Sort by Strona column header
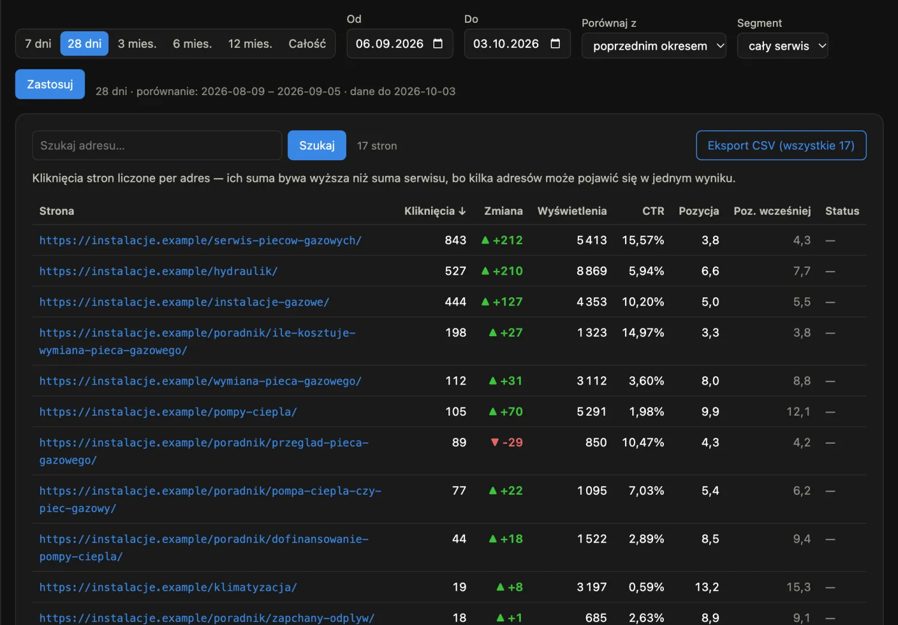The height and width of the screenshot is (625, 898). (57, 211)
